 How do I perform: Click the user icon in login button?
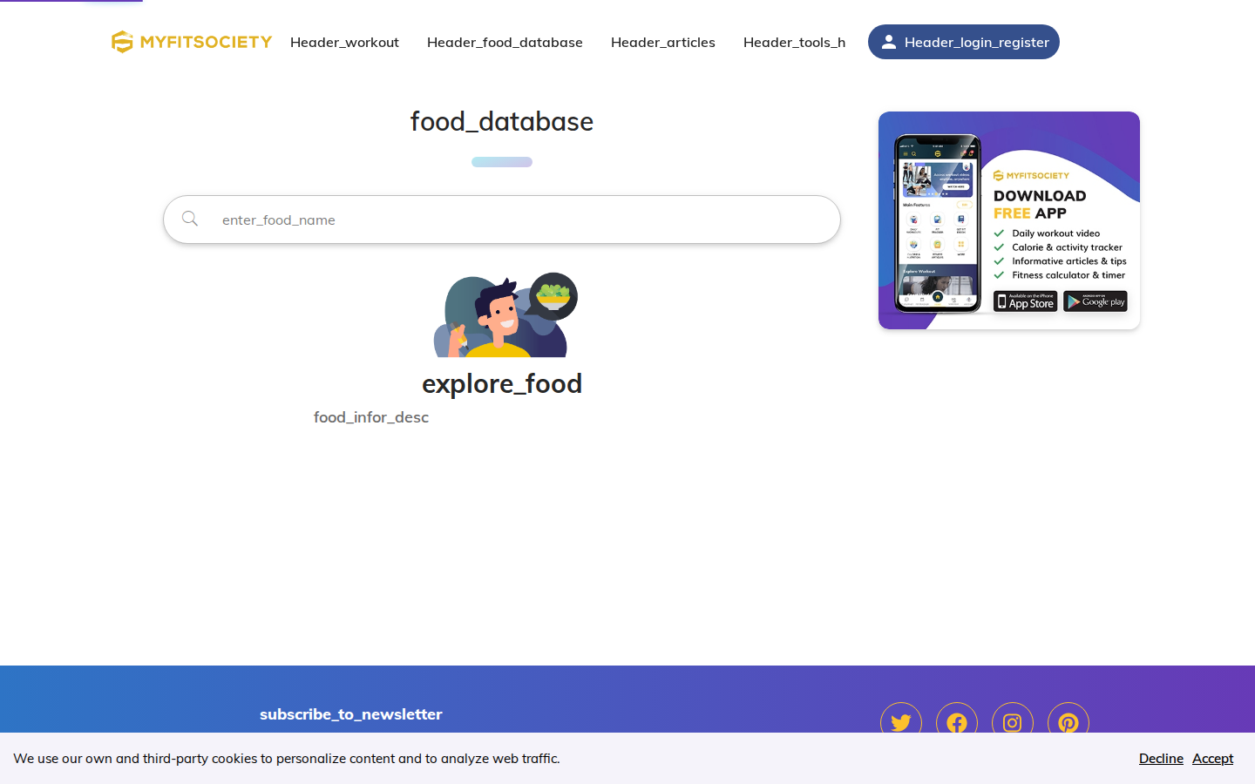pos(888,42)
